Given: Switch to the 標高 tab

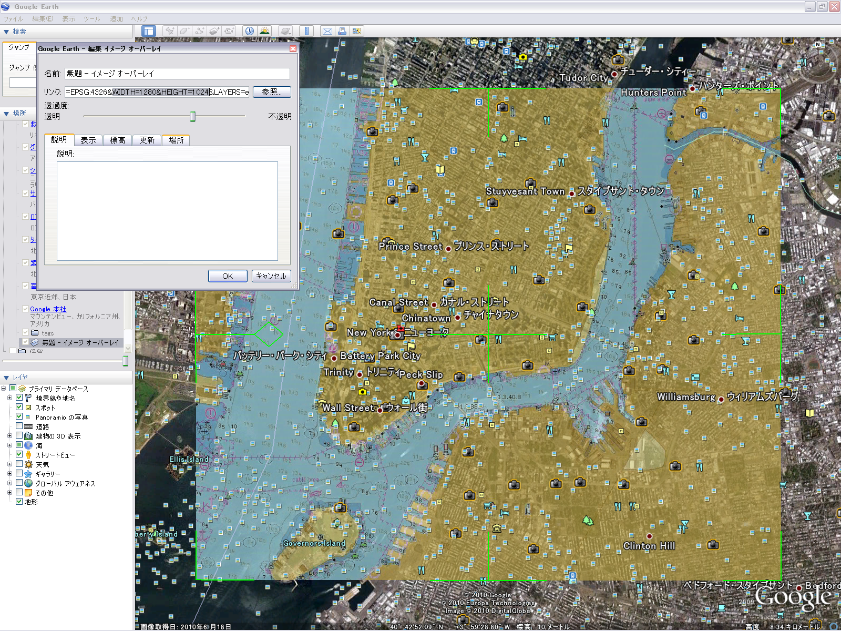Looking at the screenshot, I should tap(117, 140).
